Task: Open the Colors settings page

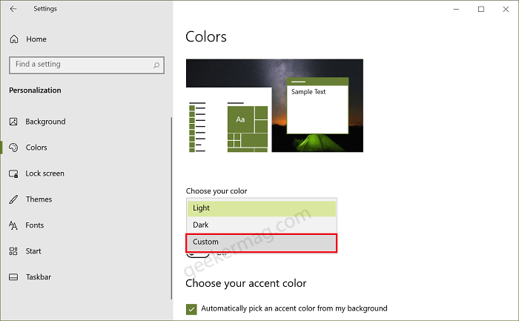Action: coord(36,148)
